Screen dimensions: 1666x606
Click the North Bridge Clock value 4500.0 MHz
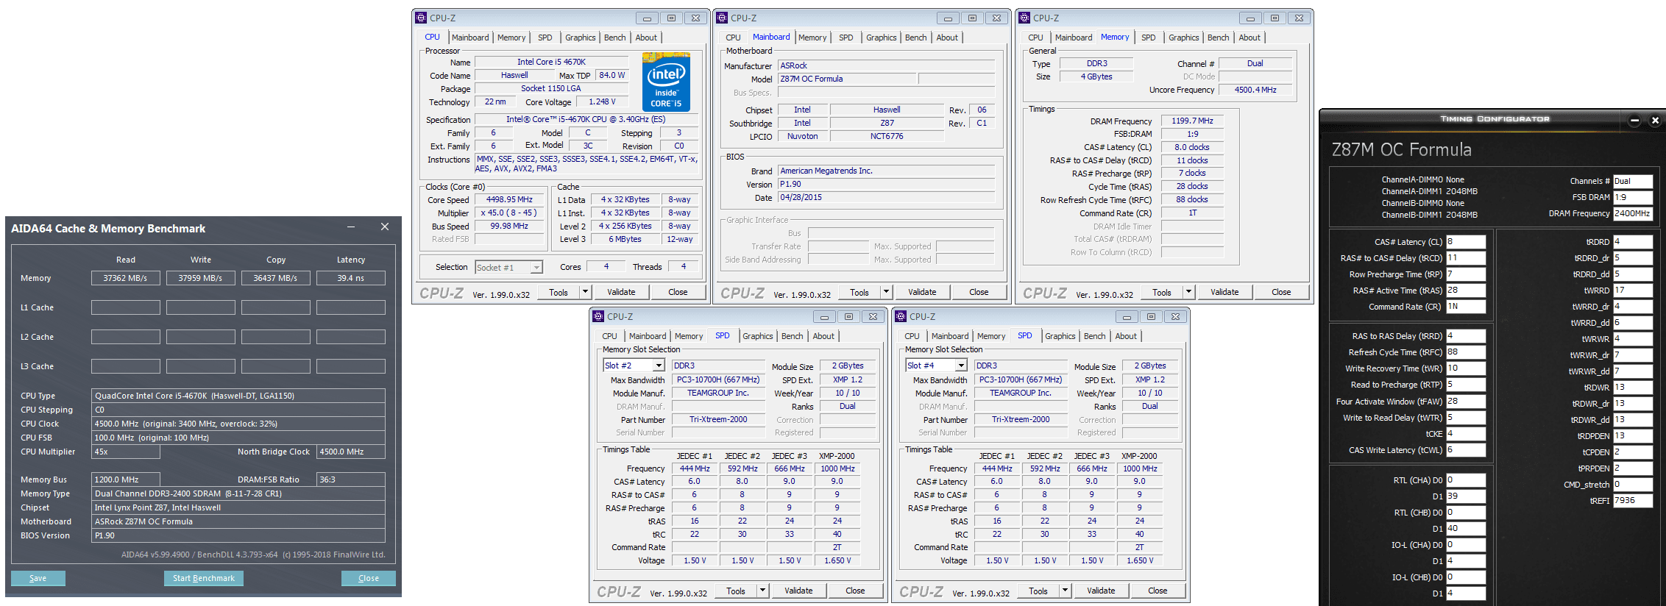click(350, 452)
